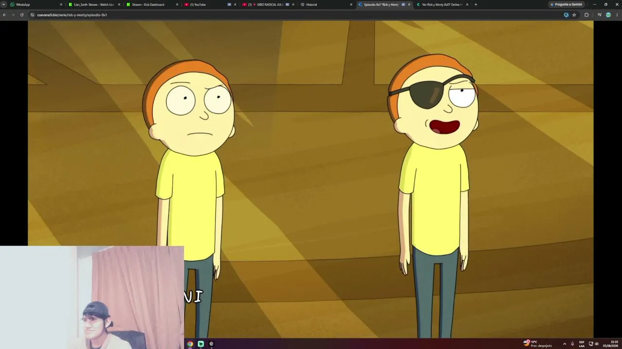Screen dimensions: 622x349
Task: Click the microphone icon in system tray
Action: pyautogui.click(x=572, y=344)
